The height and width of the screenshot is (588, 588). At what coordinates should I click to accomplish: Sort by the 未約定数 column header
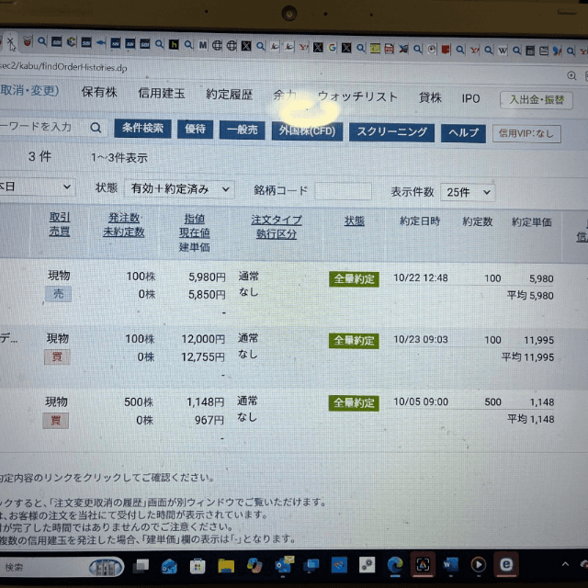[124, 232]
